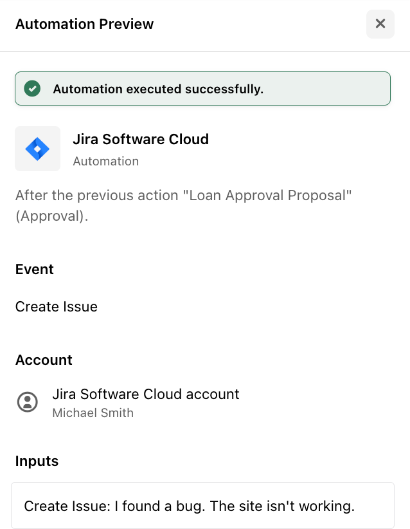
Task: Click the "Automation executed successfully" message
Action: pyautogui.click(x=158, y=89)
